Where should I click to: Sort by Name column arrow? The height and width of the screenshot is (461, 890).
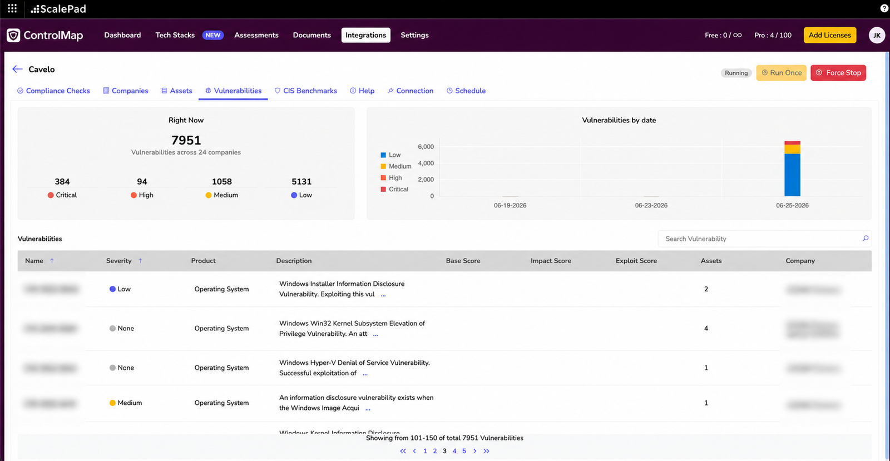(52, 260)
